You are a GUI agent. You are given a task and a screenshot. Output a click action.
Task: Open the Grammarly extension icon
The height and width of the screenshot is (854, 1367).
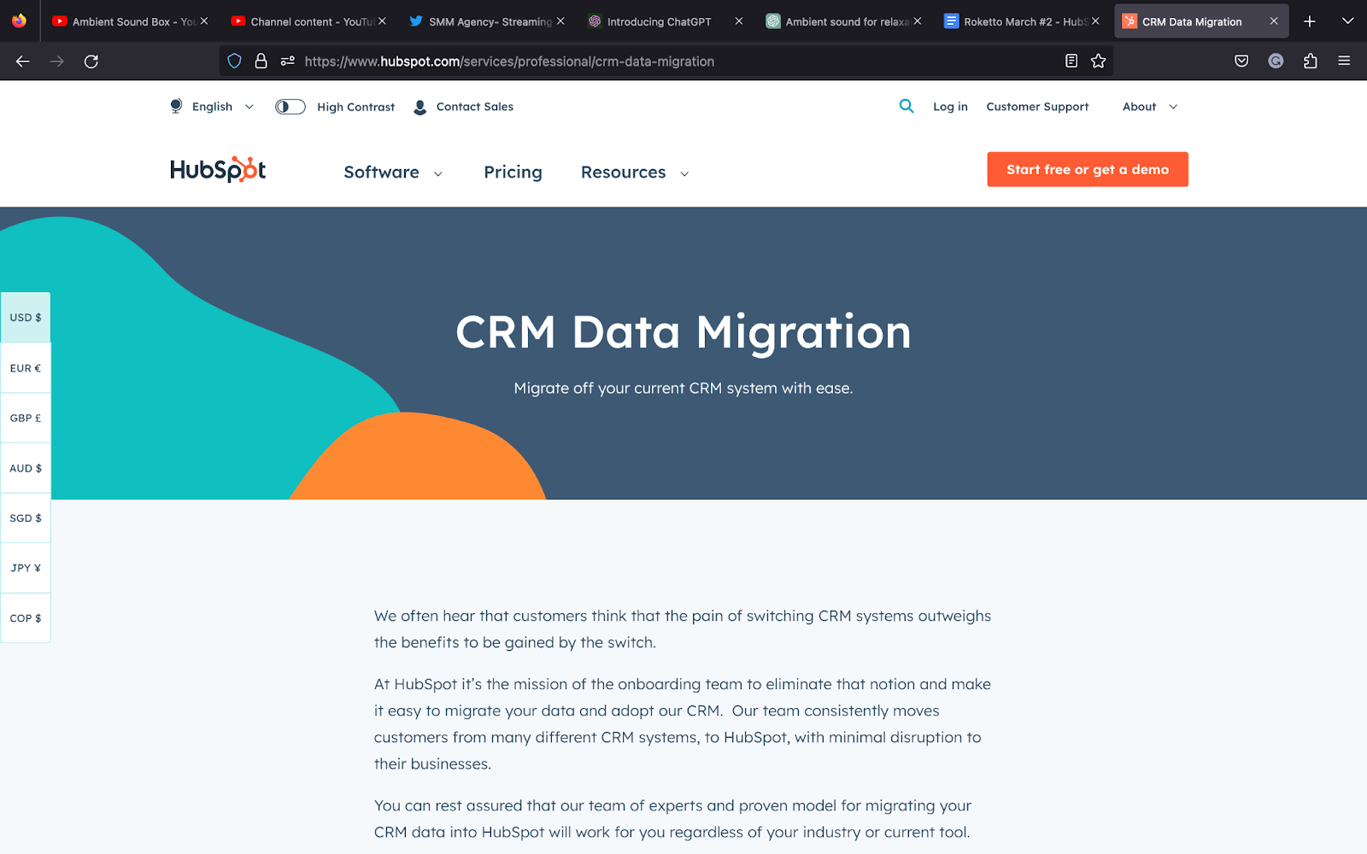click(x=1276, y=61)
